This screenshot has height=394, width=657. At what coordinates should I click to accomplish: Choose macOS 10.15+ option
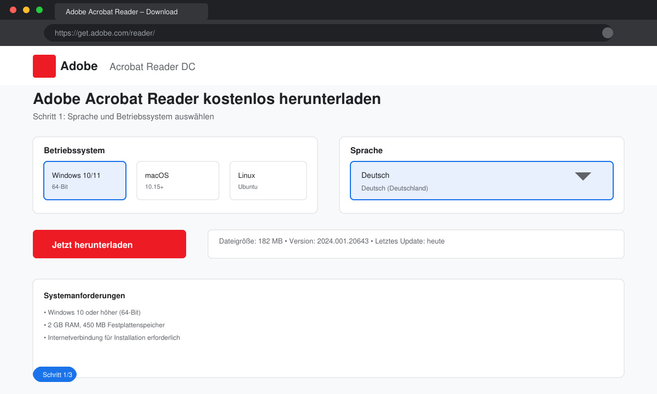tap(178, 181)
